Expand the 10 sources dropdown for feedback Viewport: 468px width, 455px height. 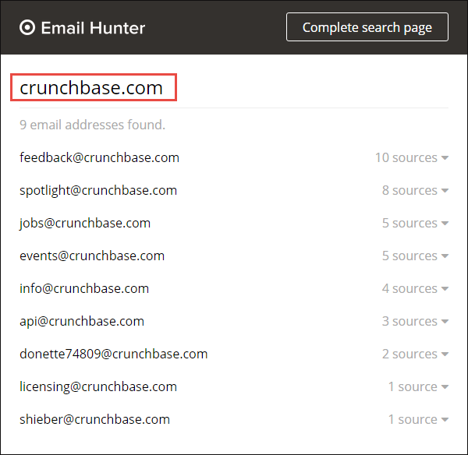(x=411, y=157)
